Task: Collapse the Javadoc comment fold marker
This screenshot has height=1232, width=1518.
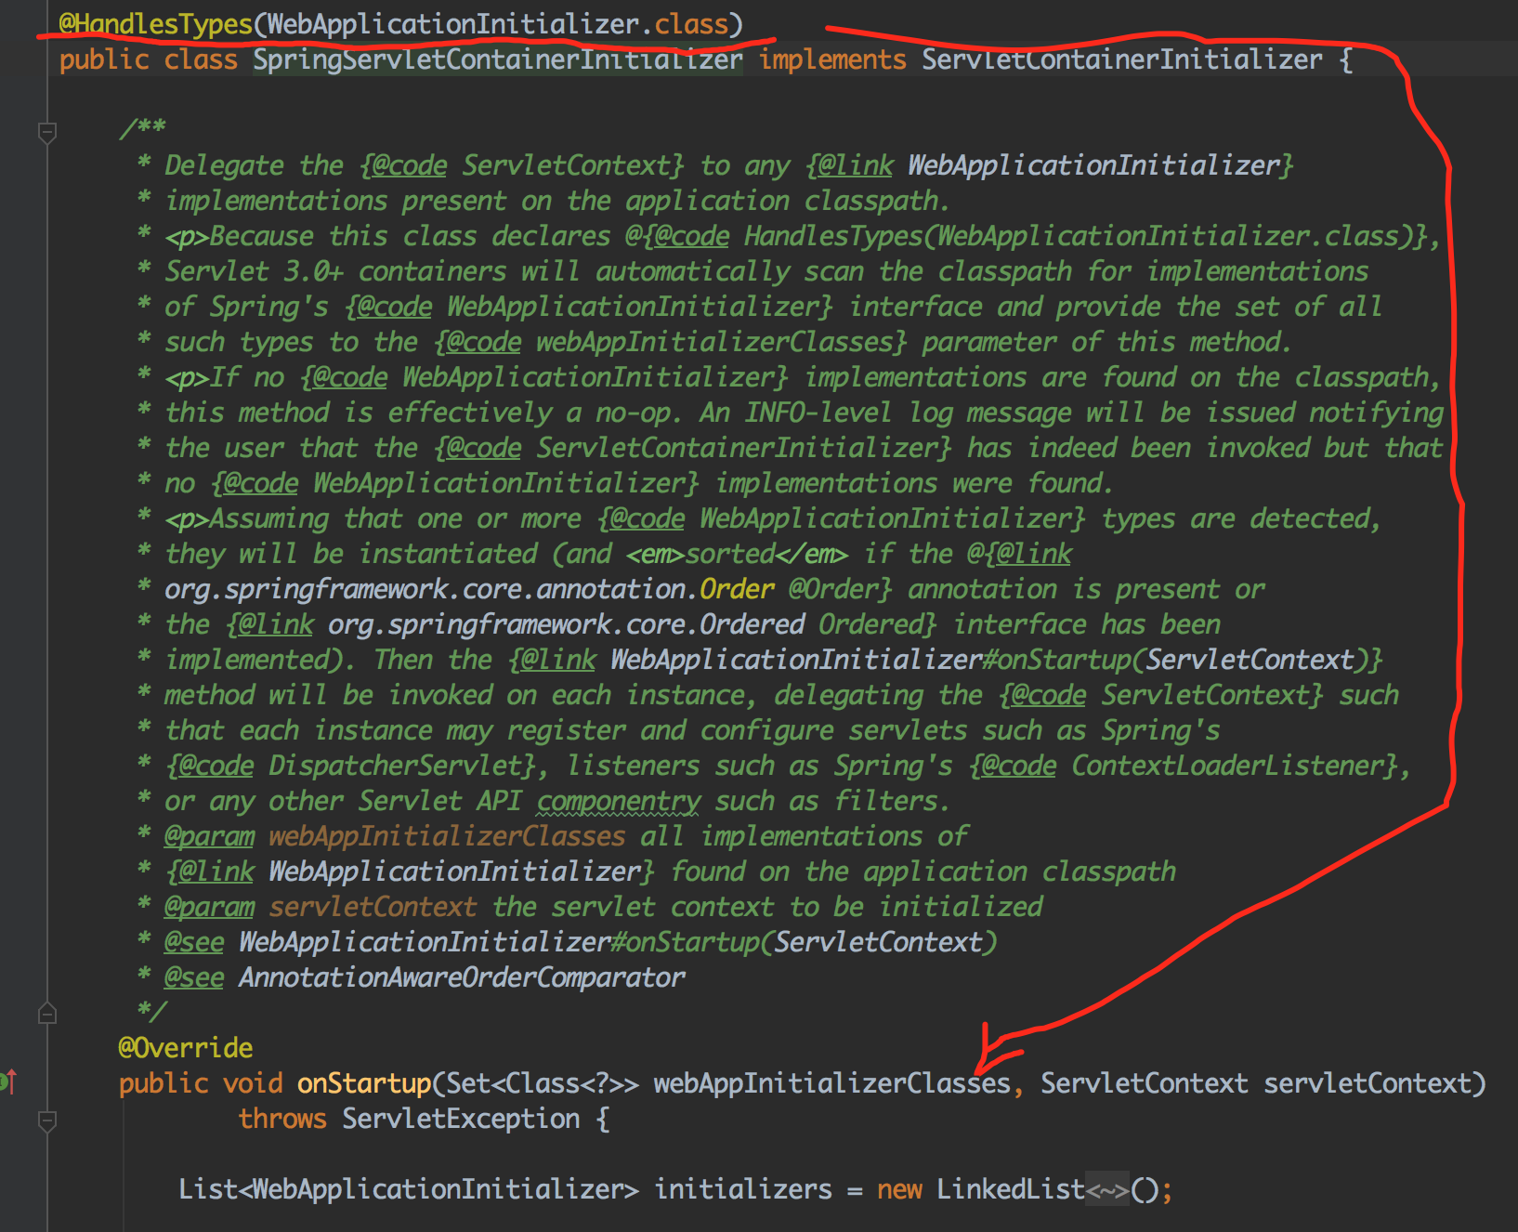Action: point(47,133)
